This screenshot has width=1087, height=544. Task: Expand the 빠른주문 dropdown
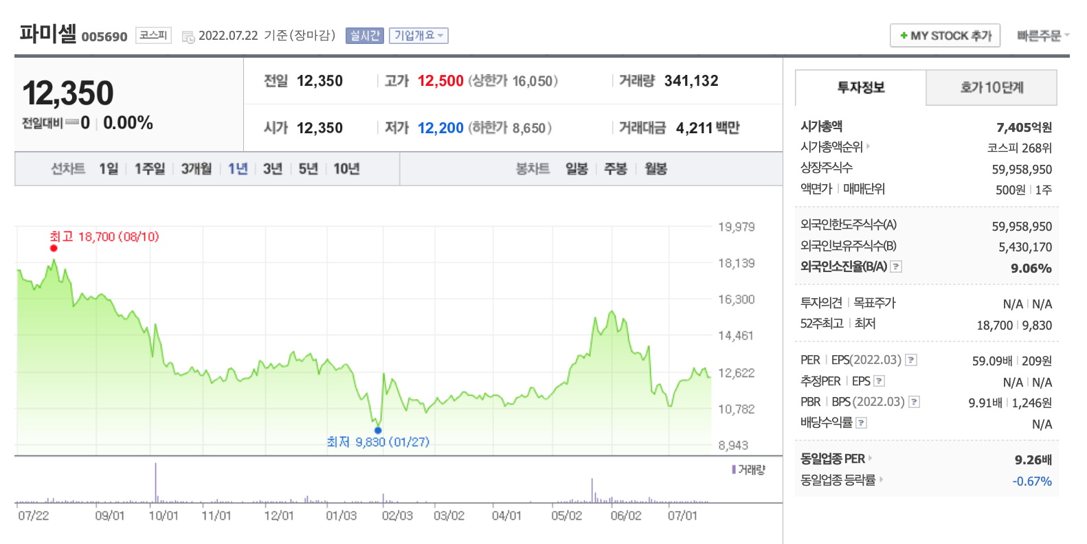coord(1043,36)
